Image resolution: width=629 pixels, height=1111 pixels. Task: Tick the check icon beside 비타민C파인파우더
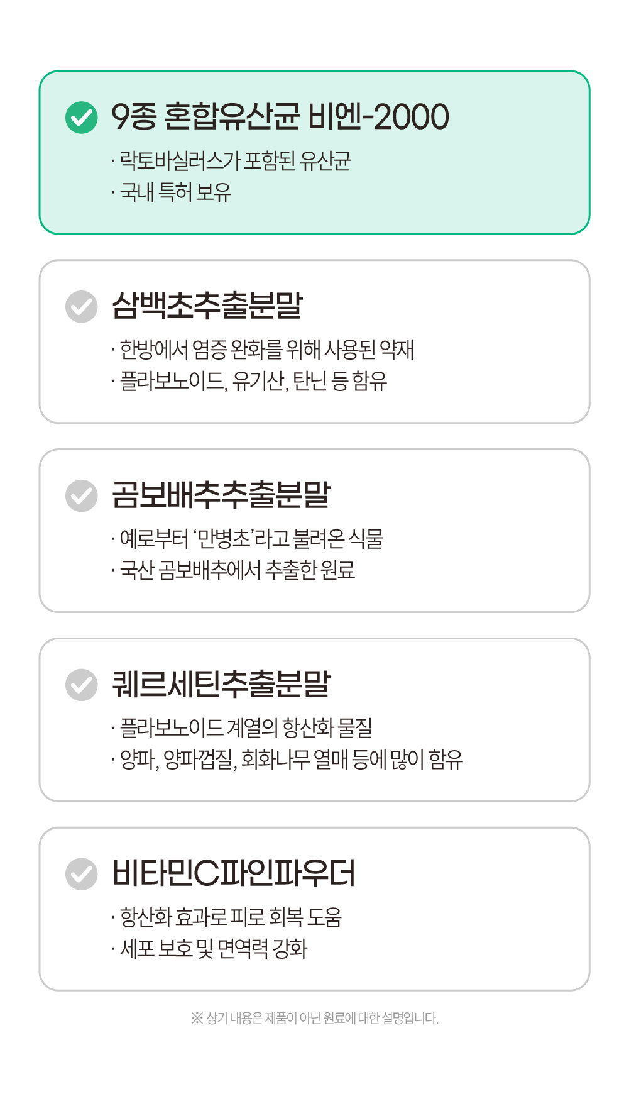82,874
